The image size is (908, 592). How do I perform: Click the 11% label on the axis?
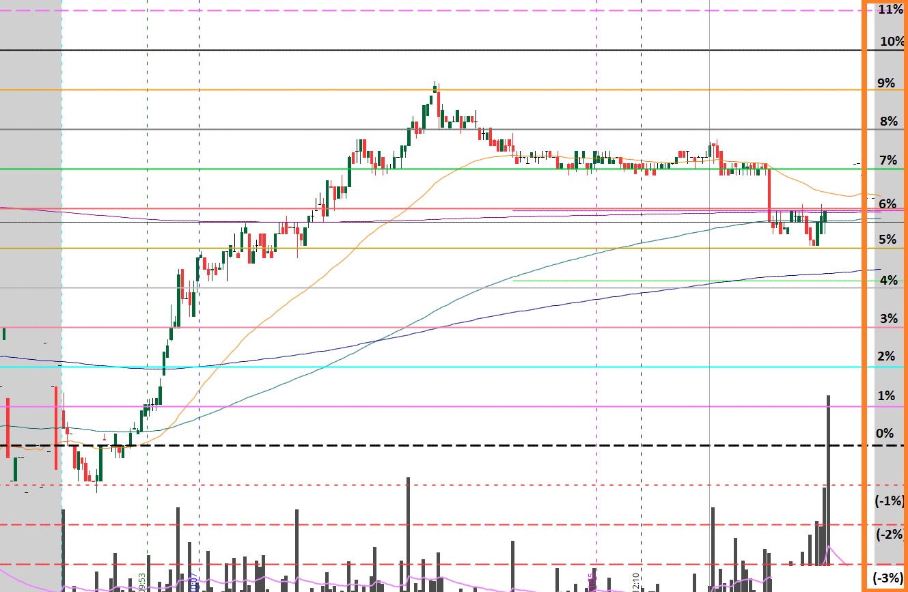click(x=890, y=10)
